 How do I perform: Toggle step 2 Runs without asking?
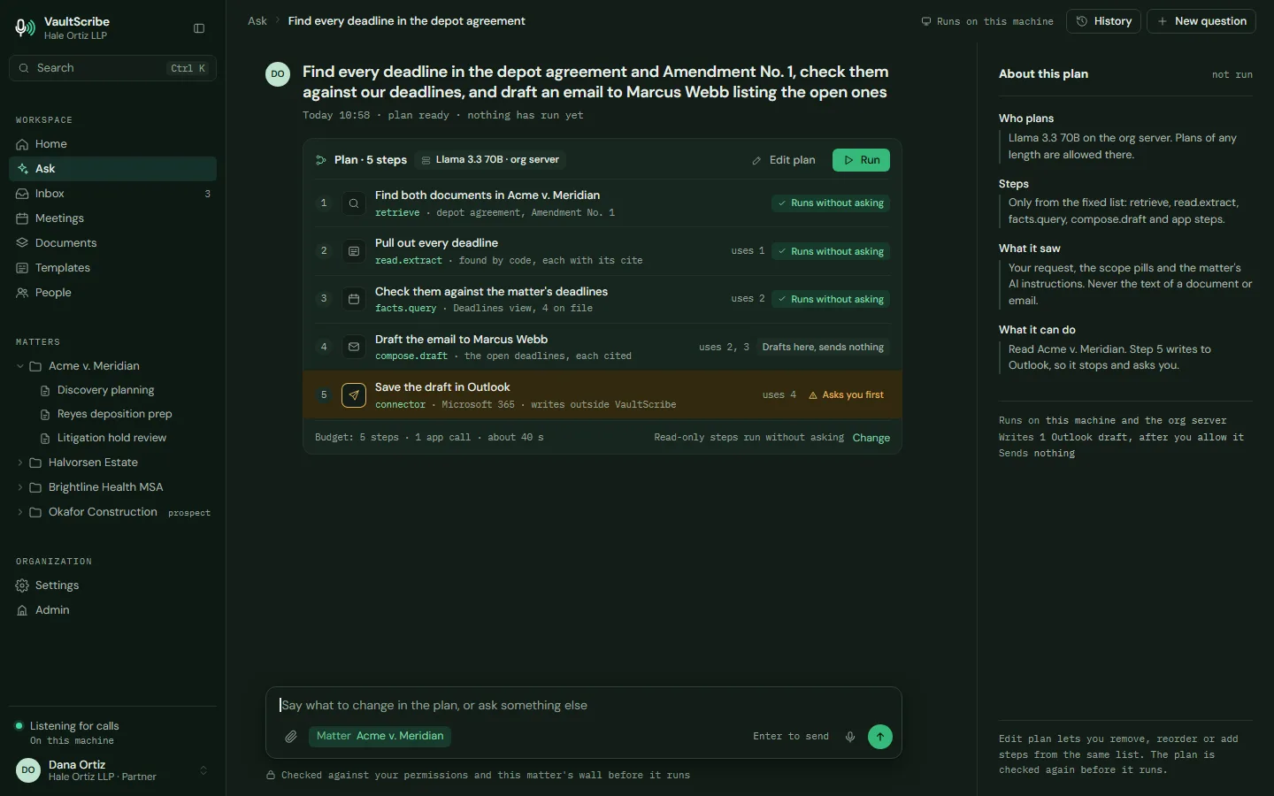831,251
